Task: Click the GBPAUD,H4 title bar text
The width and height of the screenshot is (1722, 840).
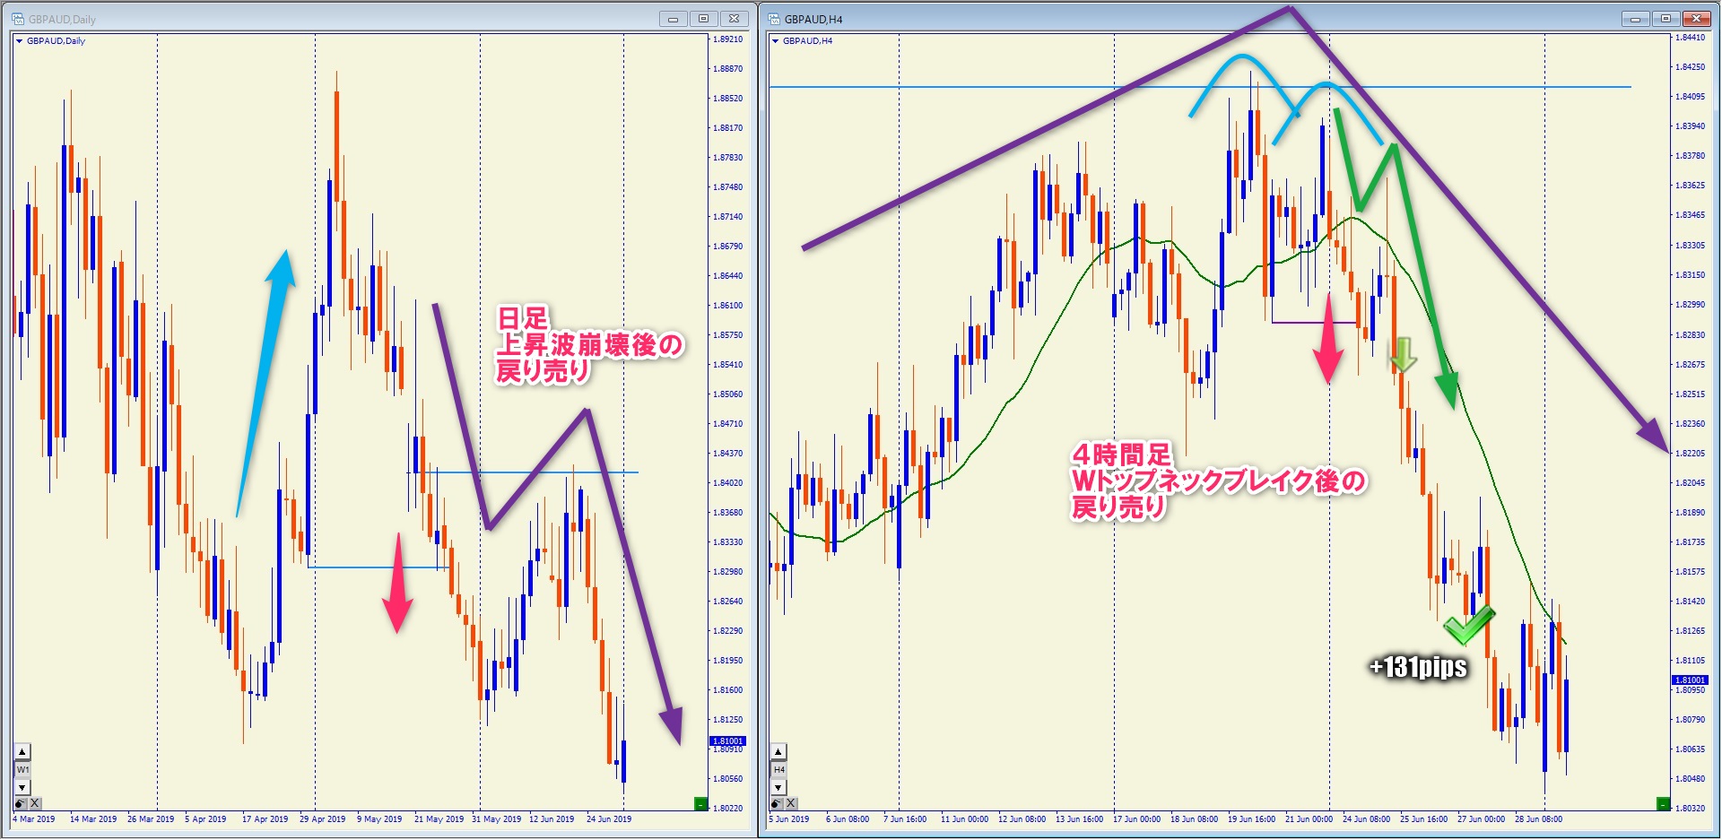Action: coord(813,20)
